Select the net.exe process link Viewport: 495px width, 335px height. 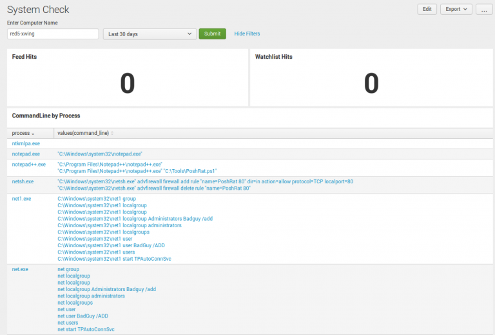(20, 269)
